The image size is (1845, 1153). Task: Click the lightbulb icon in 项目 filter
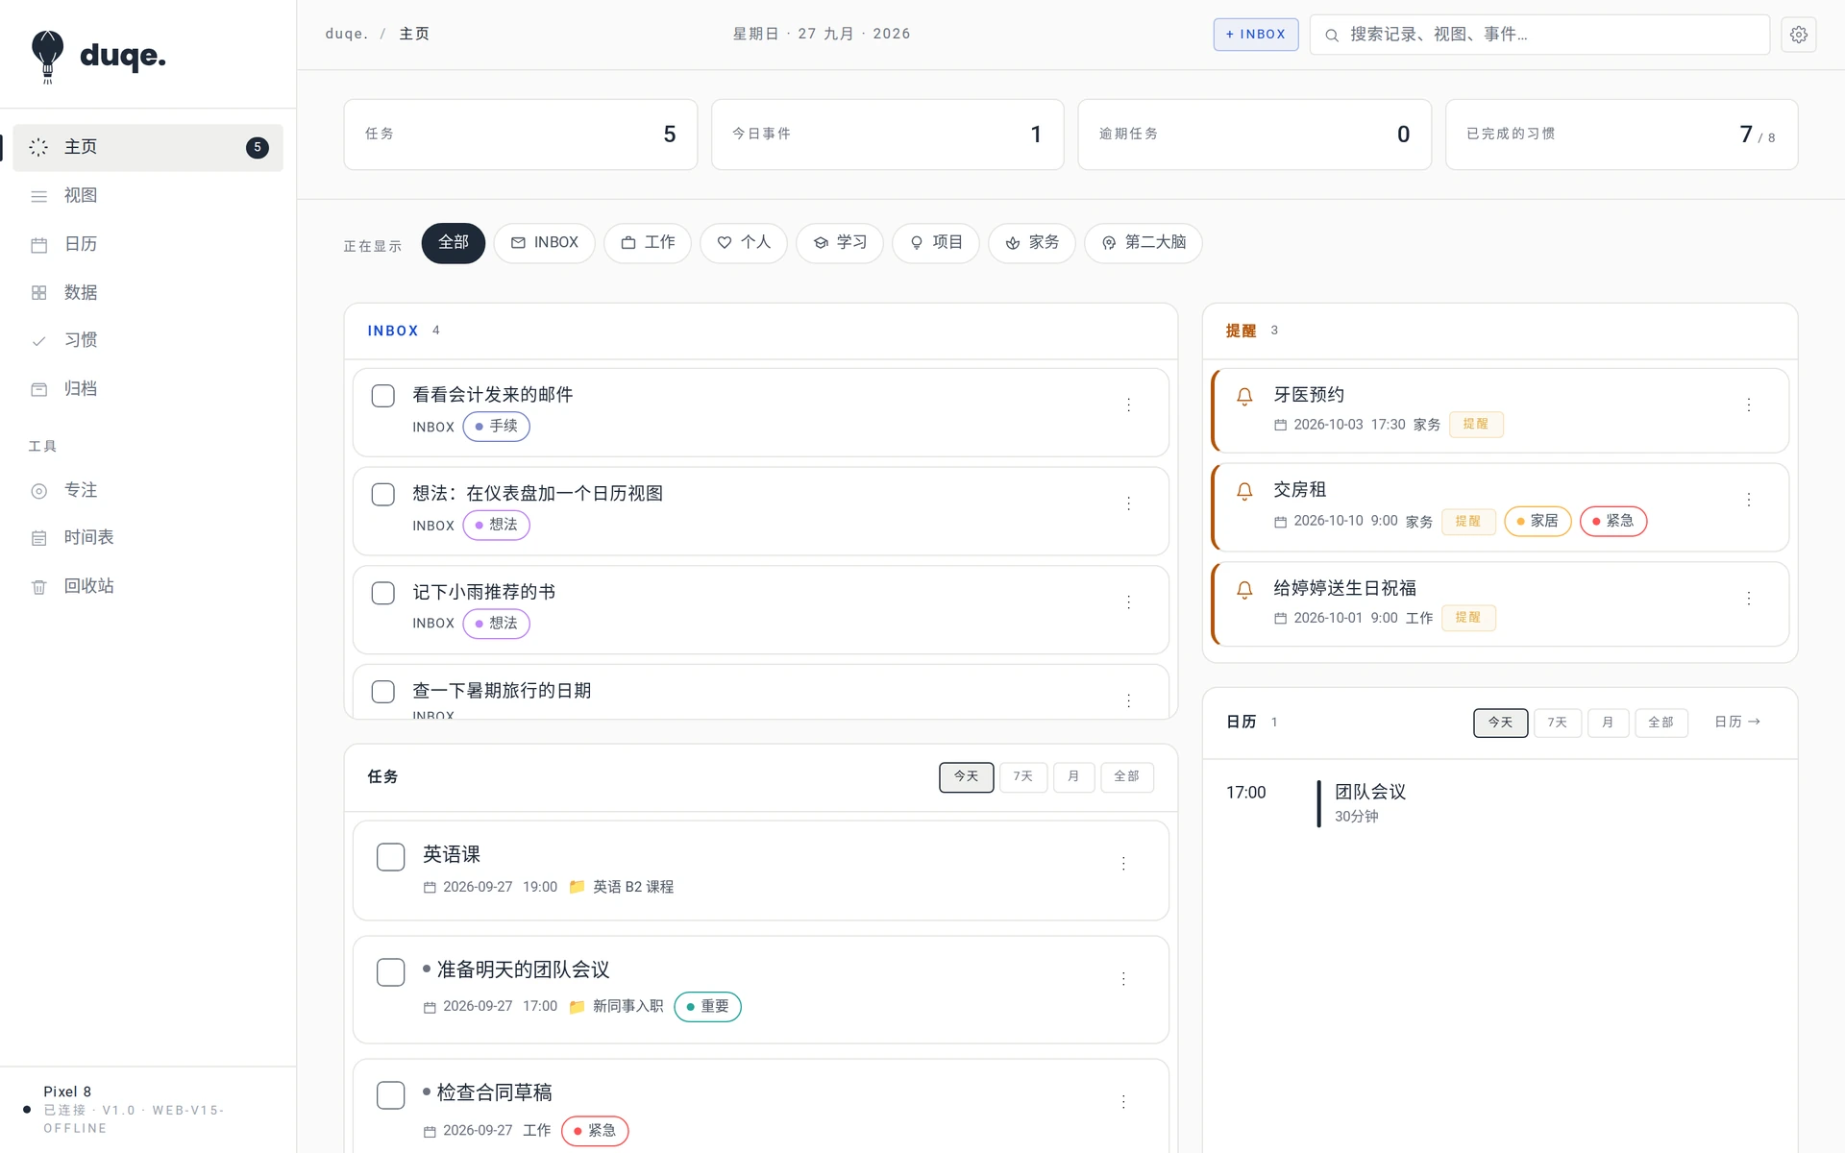click(x=917, y=243)
